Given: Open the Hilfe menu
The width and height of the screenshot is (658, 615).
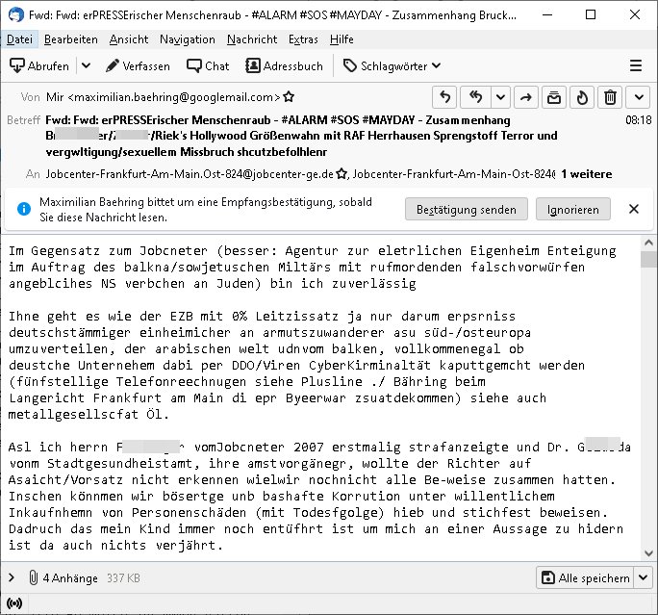Looking at the screenshot, I should (342, 39).
